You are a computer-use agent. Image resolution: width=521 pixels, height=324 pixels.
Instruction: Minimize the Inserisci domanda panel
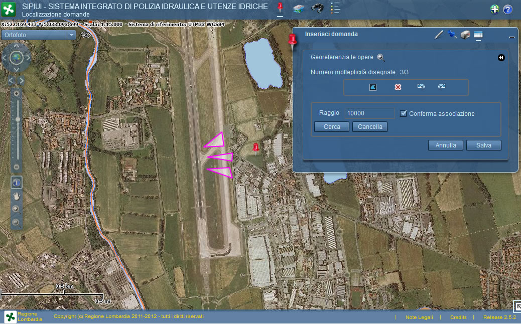coord(511,37)
